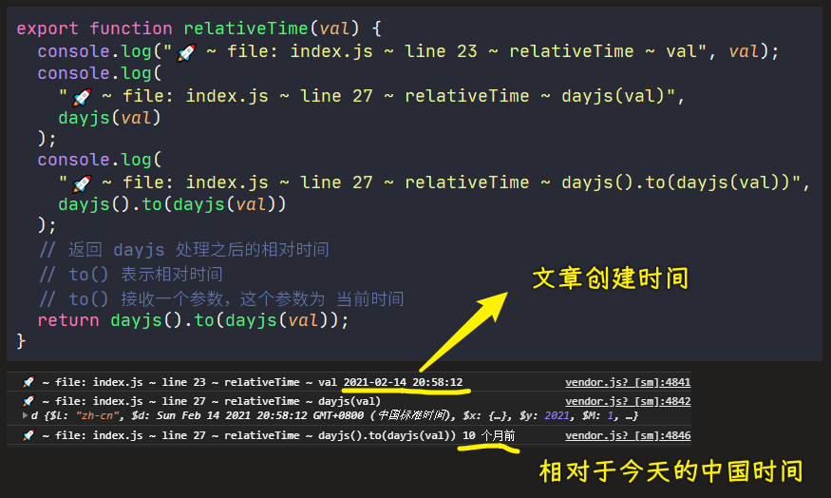Open the vendor.js? [sm]:4846 source link
Screen dimensions: 831x498
(628, 435)
